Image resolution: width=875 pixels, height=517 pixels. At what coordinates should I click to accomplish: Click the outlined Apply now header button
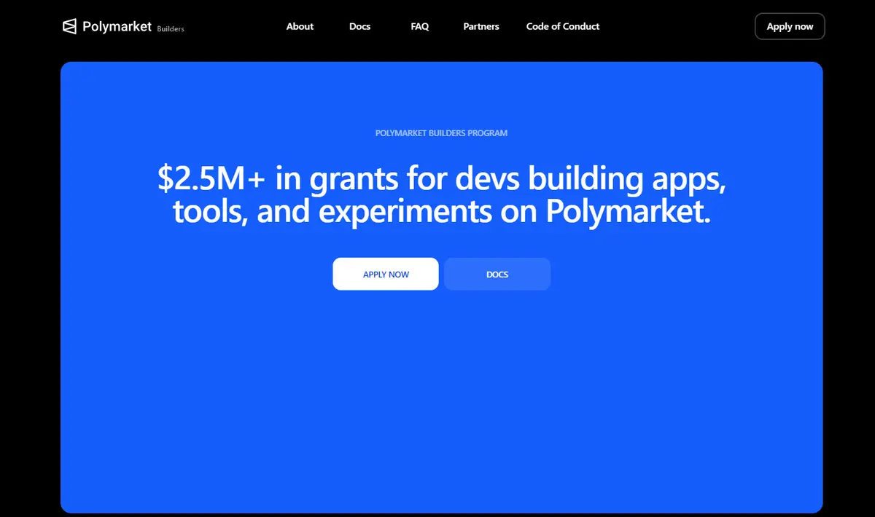coord(790,26)
